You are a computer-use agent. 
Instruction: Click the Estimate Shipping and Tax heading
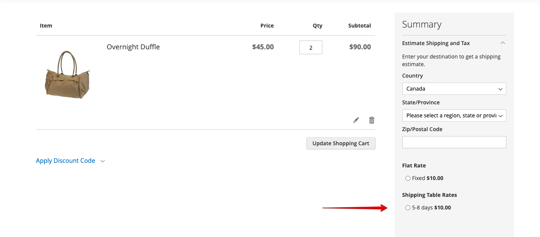click(436, 43)
